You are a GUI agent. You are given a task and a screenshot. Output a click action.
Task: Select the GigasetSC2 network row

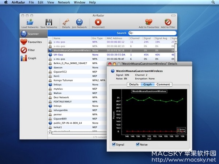(77, 72)
